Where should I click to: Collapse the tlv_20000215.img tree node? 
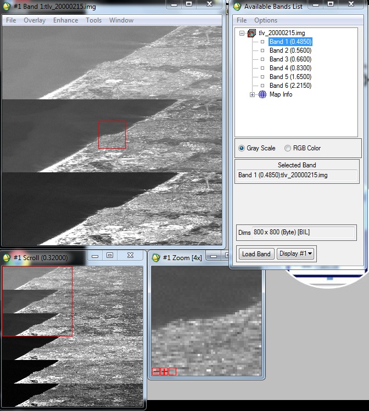coord(242,33)
